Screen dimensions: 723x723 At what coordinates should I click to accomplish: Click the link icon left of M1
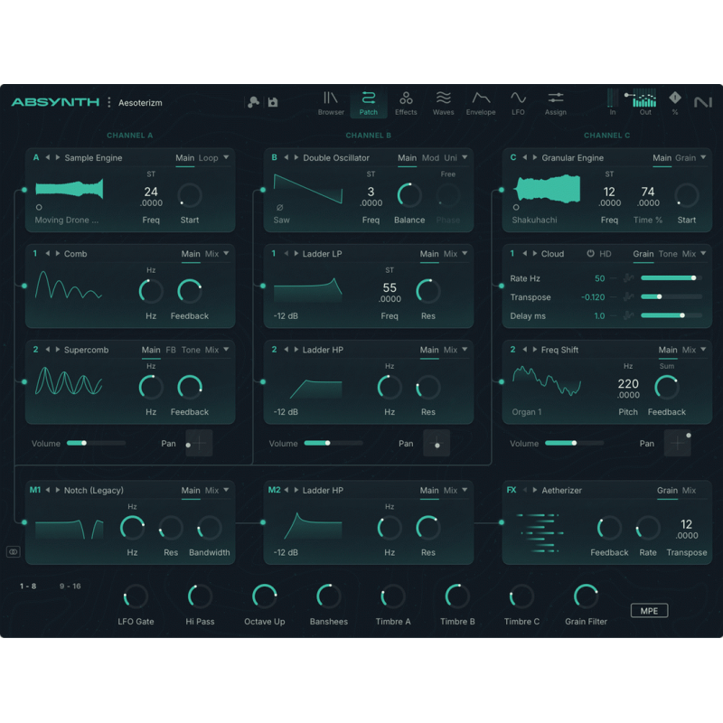coord(14,551)
